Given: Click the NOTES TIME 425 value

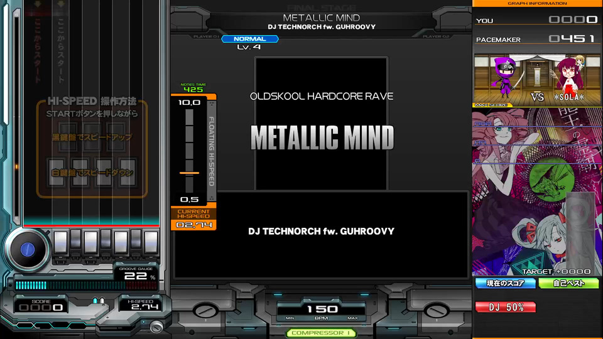Looking at the screenshot, I should click(193, 89).
